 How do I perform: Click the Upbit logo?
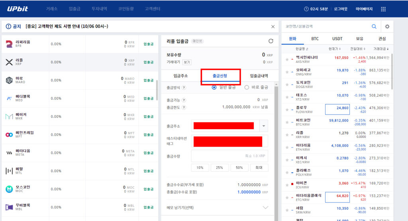point(18,9)
